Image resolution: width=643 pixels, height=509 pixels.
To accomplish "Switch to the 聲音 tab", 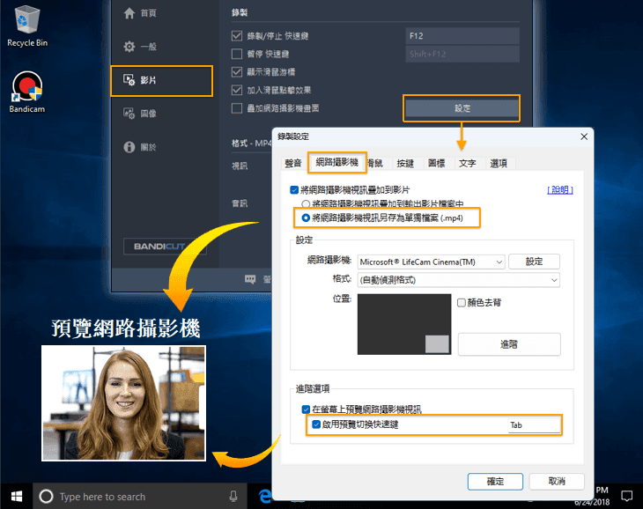I will click(293, 163).
